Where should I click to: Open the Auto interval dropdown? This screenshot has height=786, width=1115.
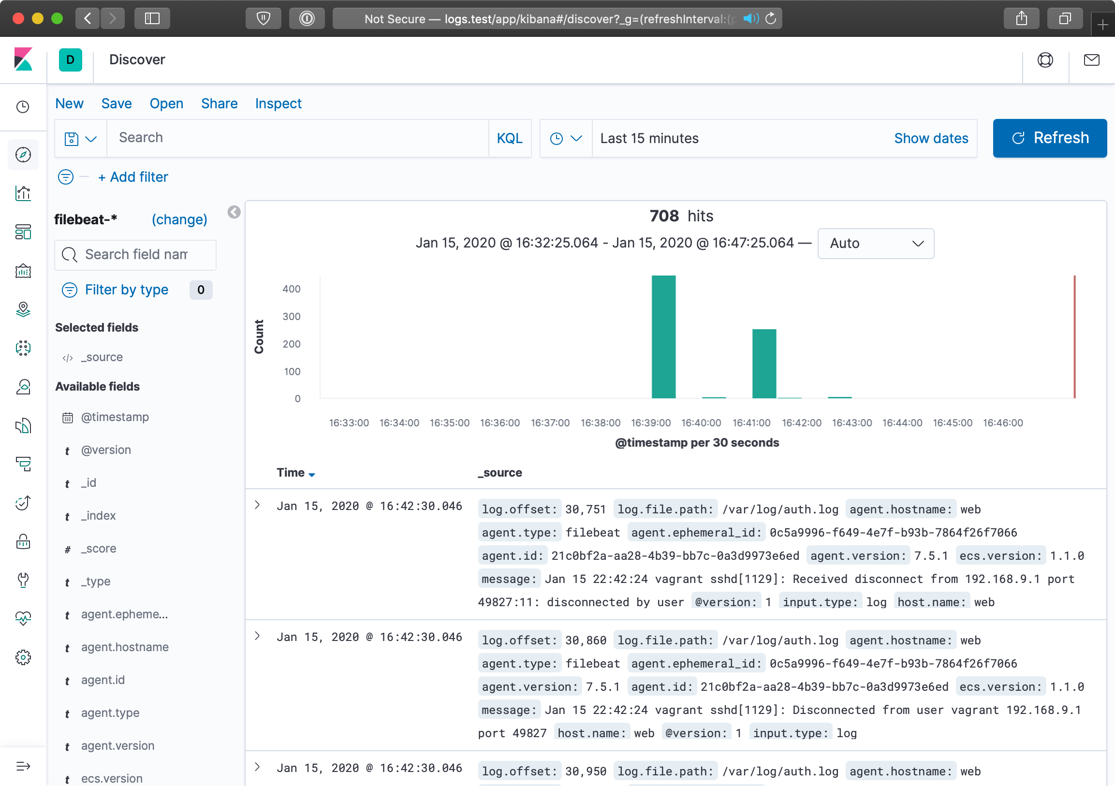pyautogui.click(x=875, y=243)
